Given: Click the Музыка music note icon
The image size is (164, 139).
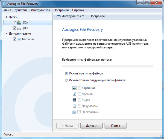Looking at the screenshot, I should click(x=74, y=94).
